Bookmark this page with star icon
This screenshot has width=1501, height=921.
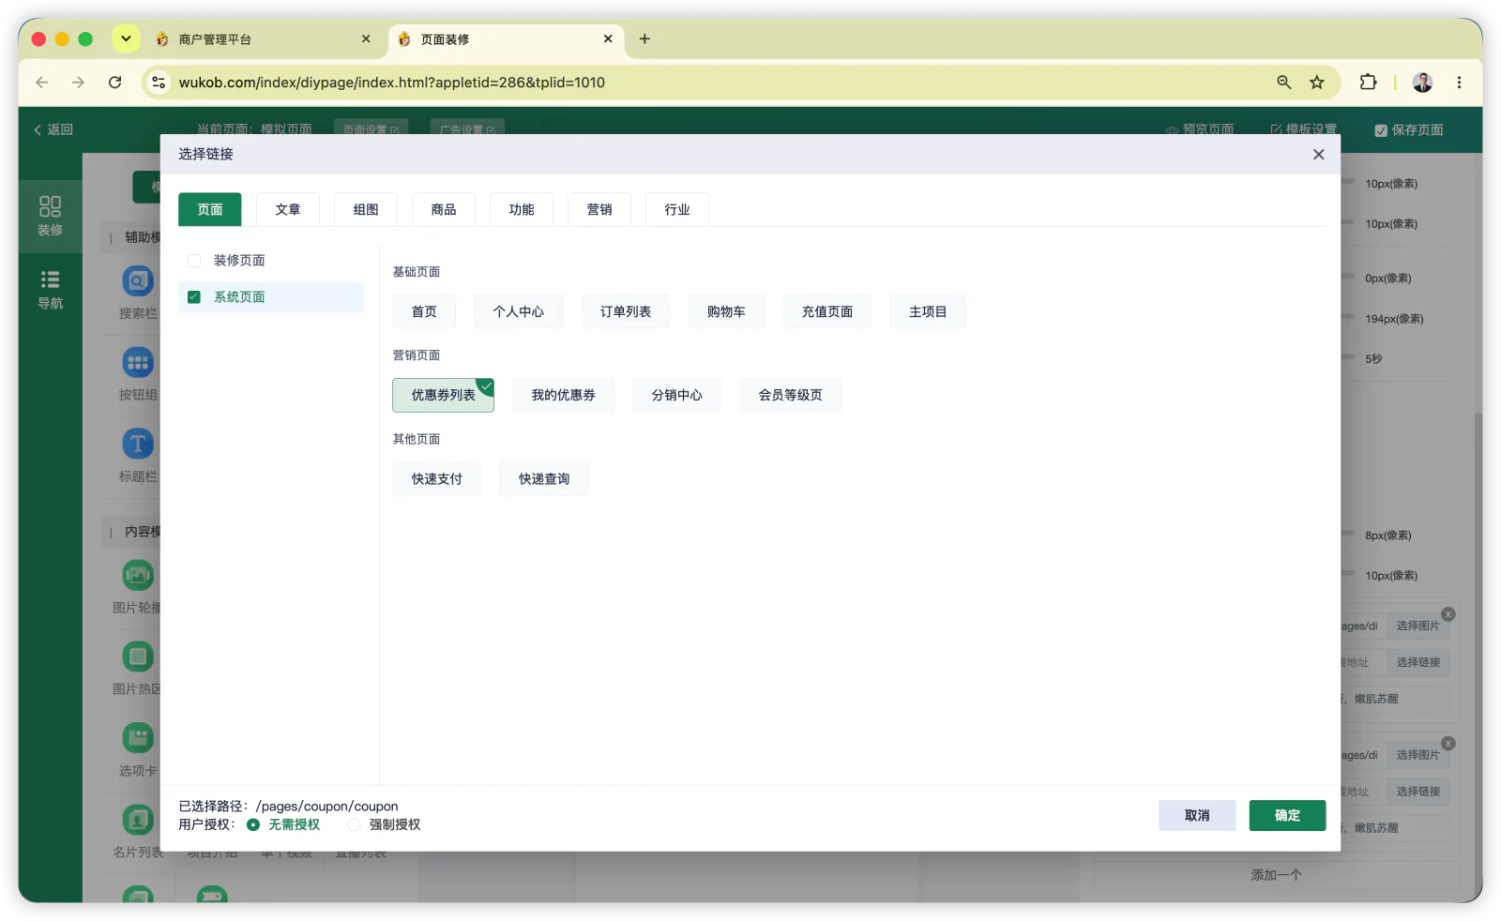[x=1317, y=83]
